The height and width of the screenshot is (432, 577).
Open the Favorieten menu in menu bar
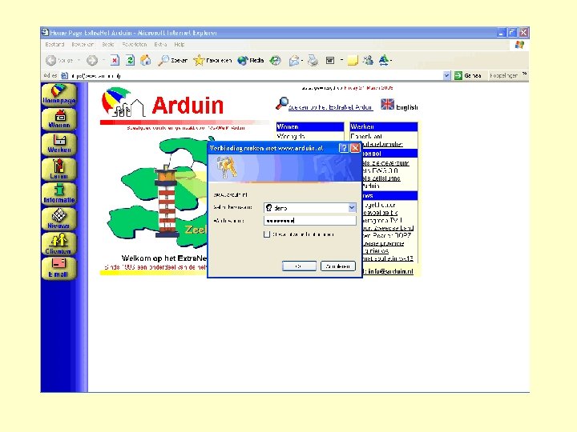tap(135, 45)
